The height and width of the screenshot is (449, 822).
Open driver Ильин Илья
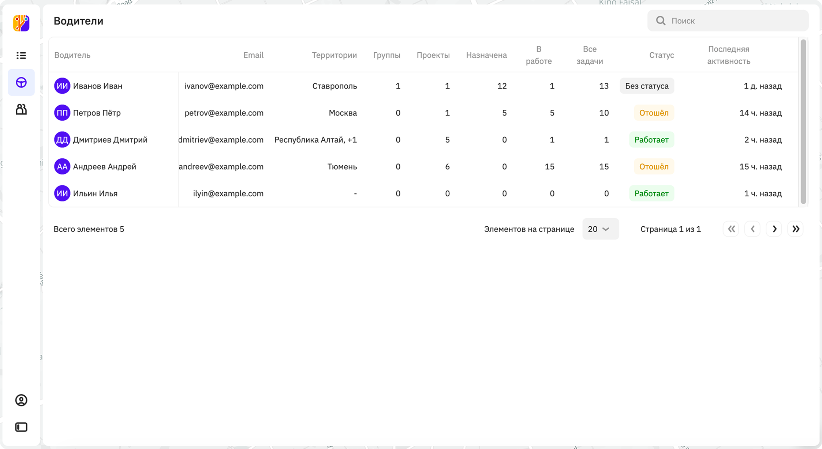pyautogui.click(x=95, y=193)
